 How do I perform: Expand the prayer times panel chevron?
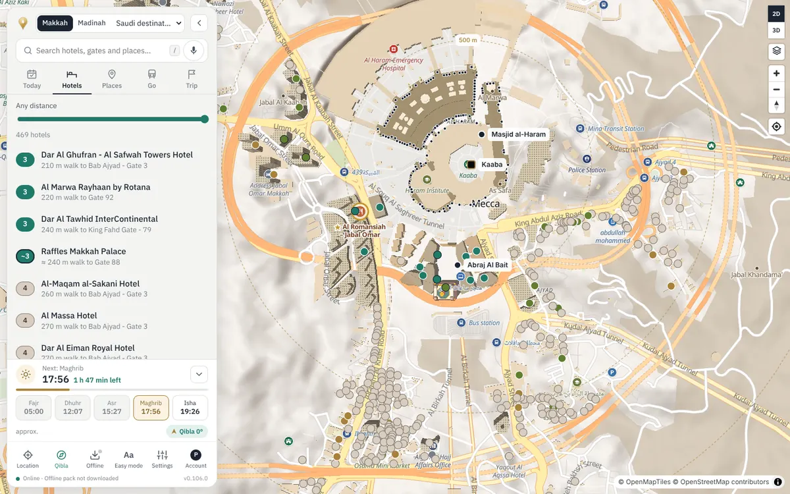199,375
